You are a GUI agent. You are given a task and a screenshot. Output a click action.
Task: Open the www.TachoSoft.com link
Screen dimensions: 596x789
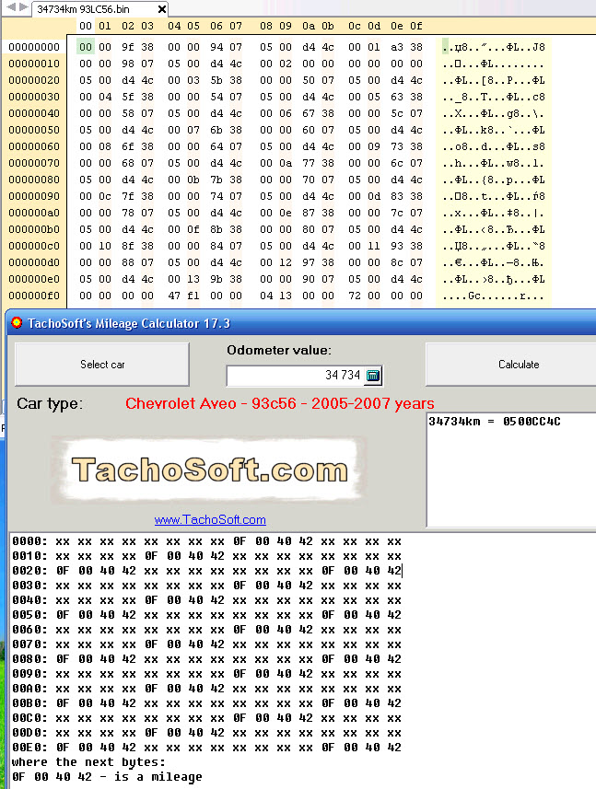[210, 519]
